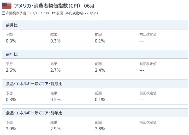
Task: Select the 前年比 section header
Action: pyautogui.click(x=95, y=54)
